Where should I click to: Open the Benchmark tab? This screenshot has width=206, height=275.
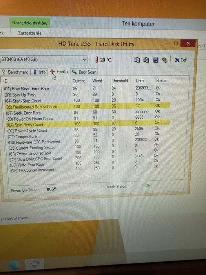[x=15, y=72]
